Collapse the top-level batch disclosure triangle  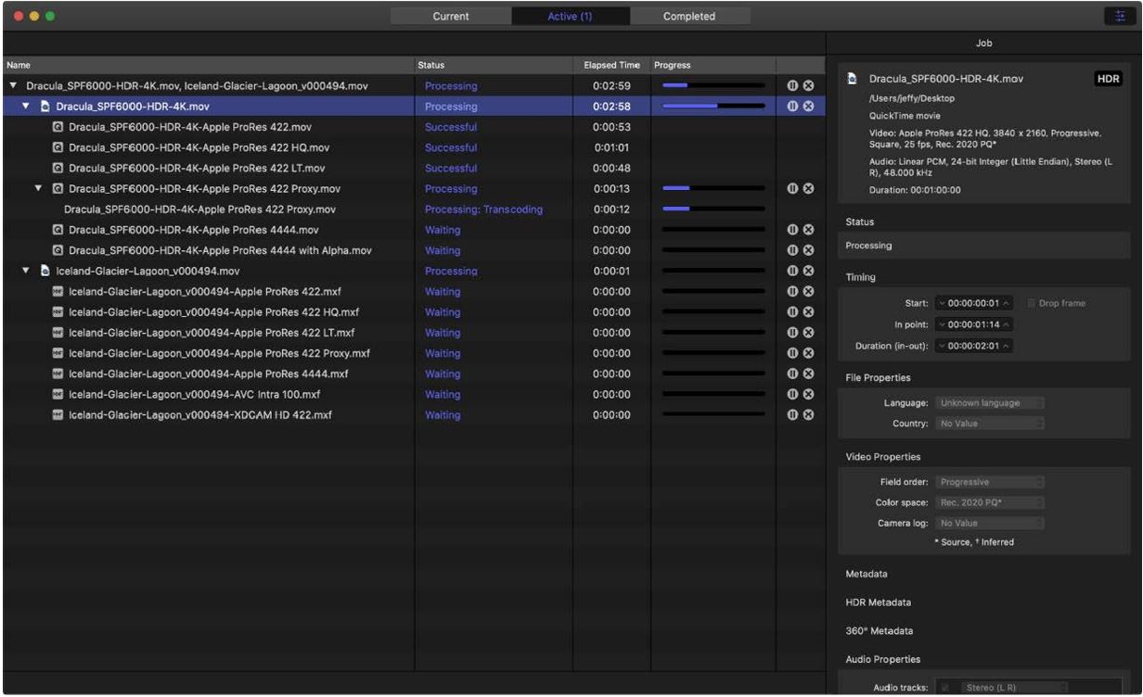[x=12, y=86]
